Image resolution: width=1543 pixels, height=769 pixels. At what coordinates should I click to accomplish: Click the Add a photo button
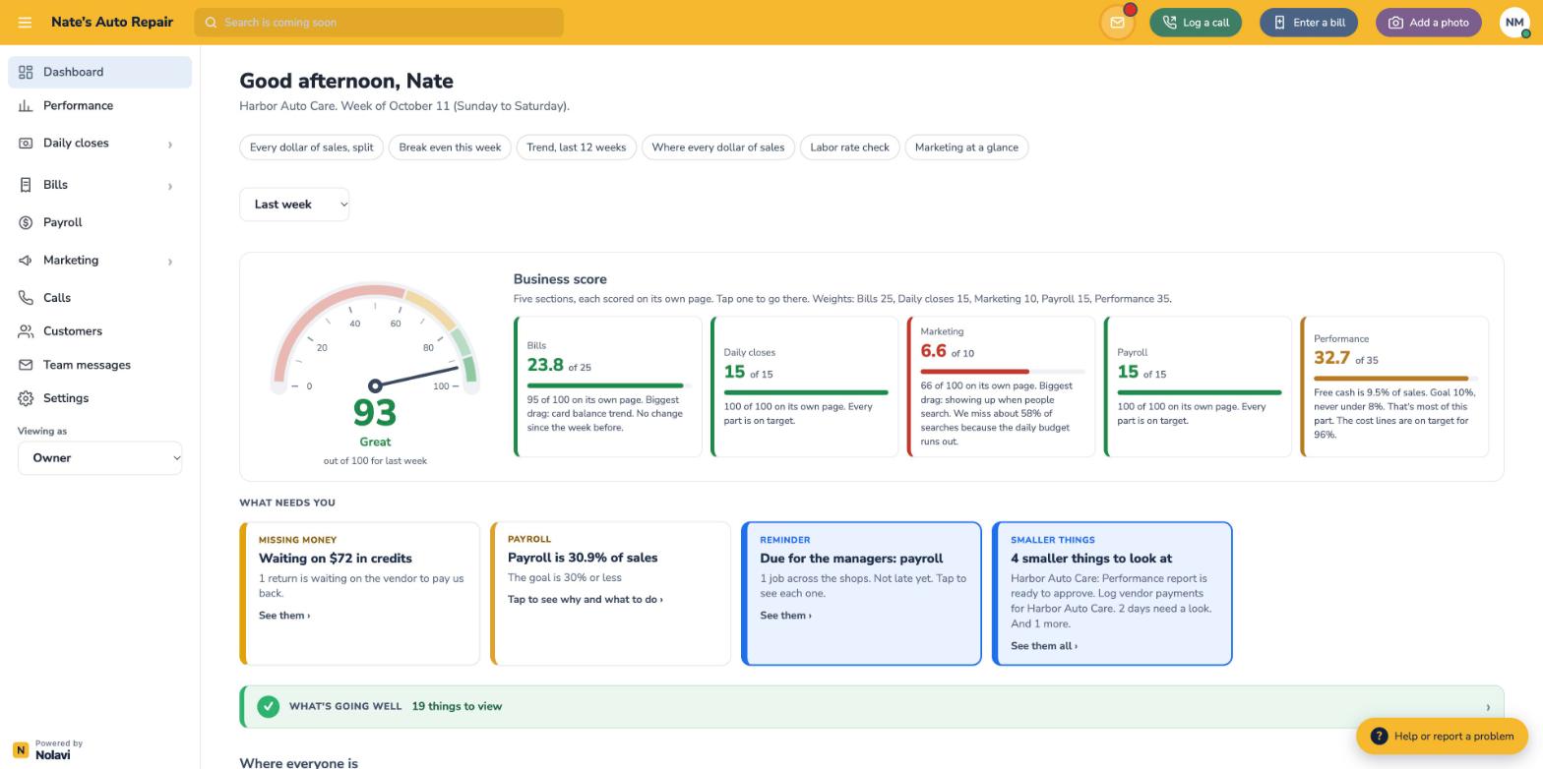(1429, 23)
